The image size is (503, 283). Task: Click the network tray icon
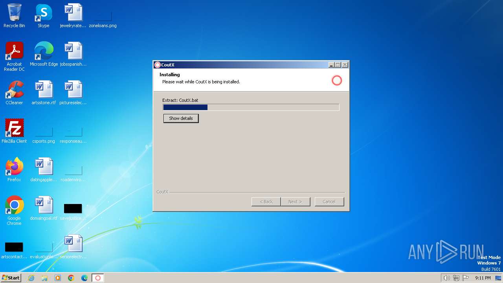pyautogui.click(x=456, y=278)
